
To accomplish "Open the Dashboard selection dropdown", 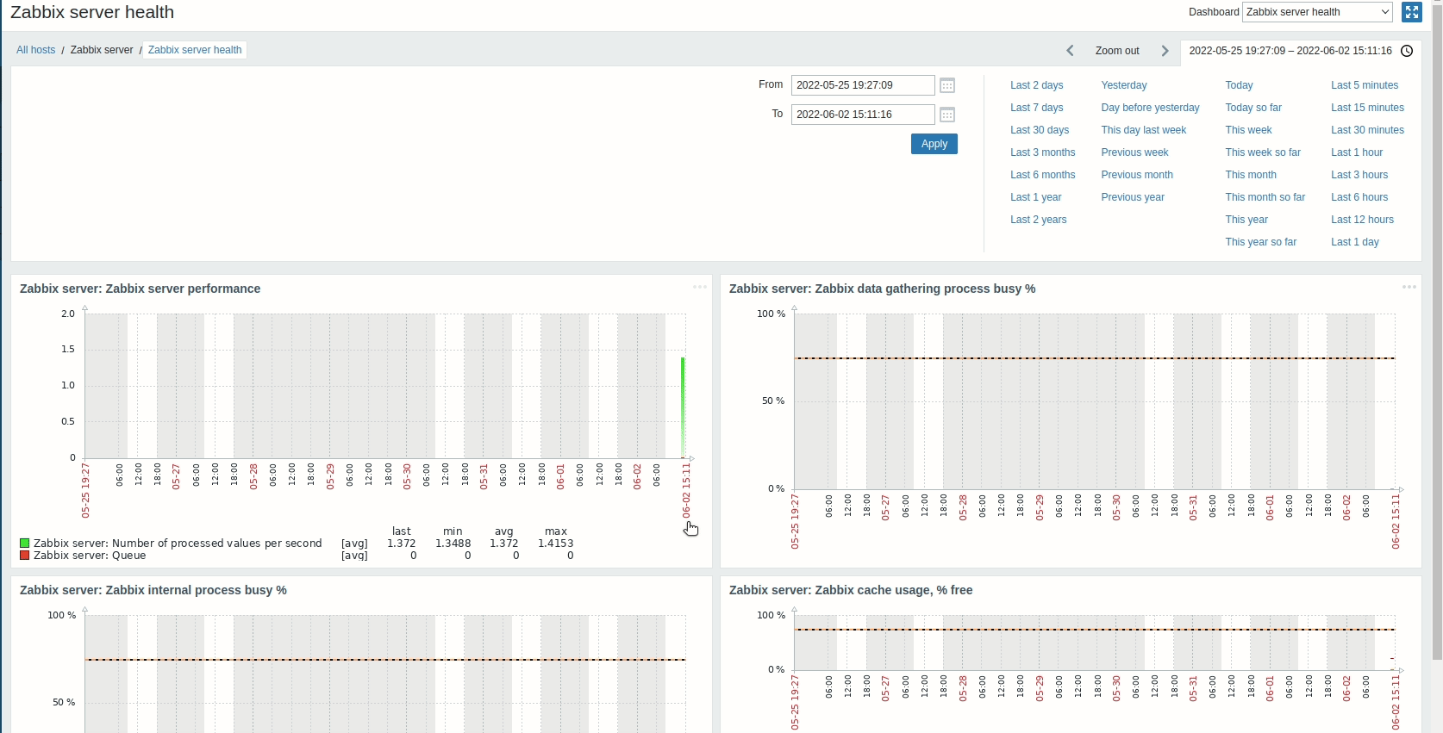I will pos(1318,12).
